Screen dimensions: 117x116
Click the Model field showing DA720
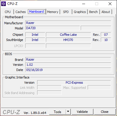click(x=53, y=28)
